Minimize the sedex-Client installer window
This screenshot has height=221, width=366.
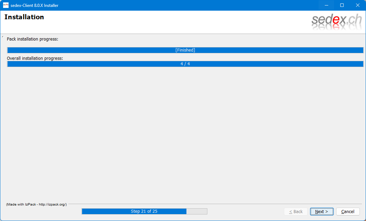(x=326, y=5)
